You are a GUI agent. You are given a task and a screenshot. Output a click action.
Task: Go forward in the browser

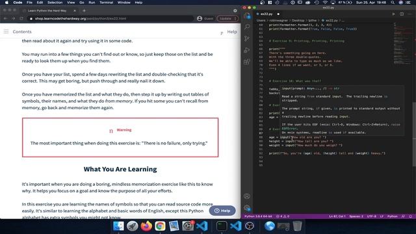tap(13, 19)
